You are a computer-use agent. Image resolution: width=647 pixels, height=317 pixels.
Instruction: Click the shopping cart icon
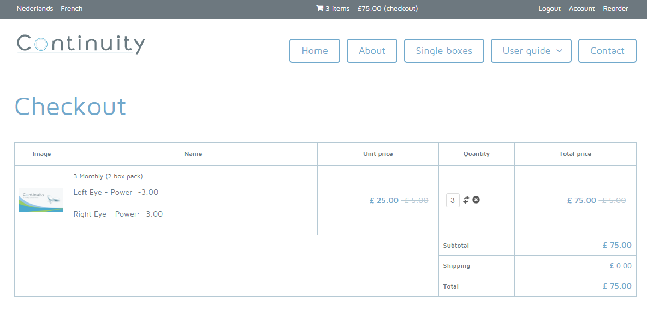point(319,9)
